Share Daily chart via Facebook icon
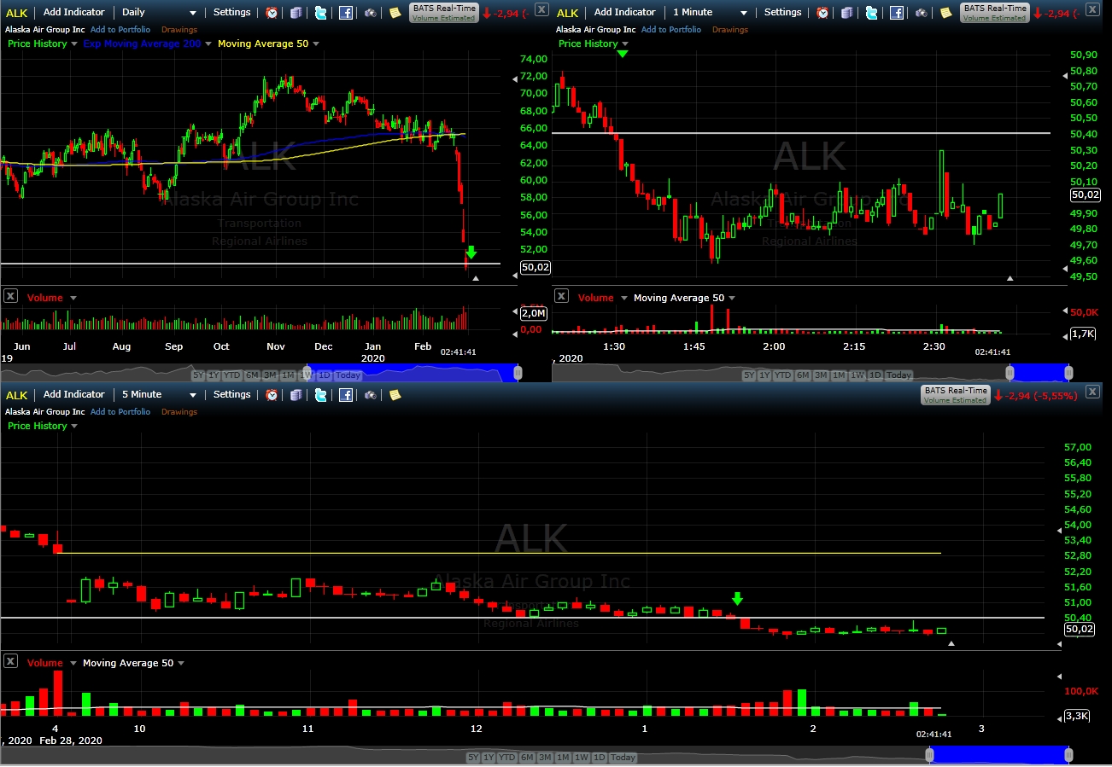 click(x=346, y=13)
